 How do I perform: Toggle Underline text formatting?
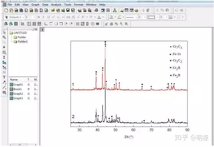tap(48, 17)
